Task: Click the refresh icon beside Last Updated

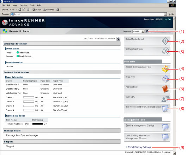Action: 118,39
